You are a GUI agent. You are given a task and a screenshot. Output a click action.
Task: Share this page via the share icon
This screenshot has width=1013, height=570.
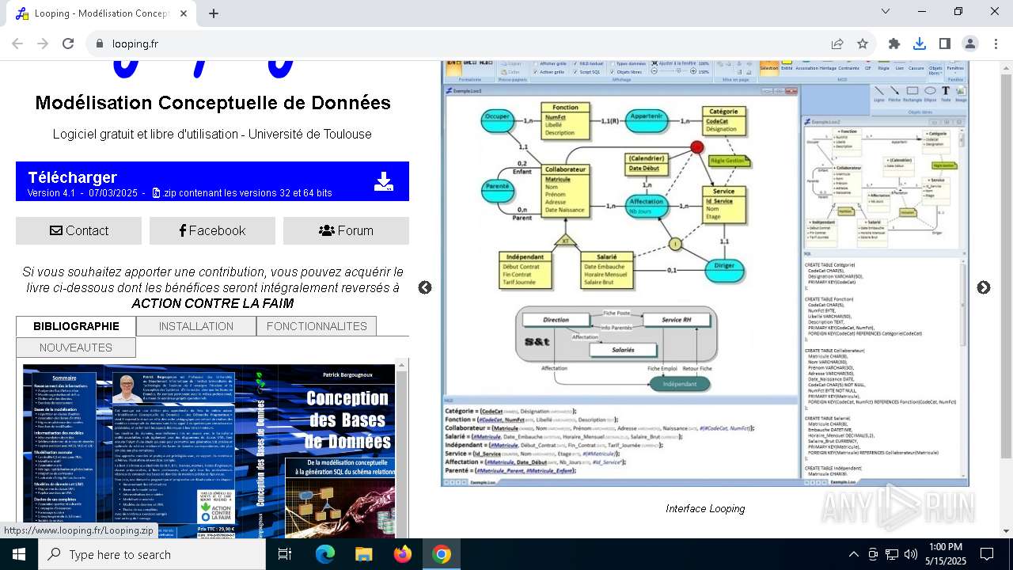[x=837, y=44]
